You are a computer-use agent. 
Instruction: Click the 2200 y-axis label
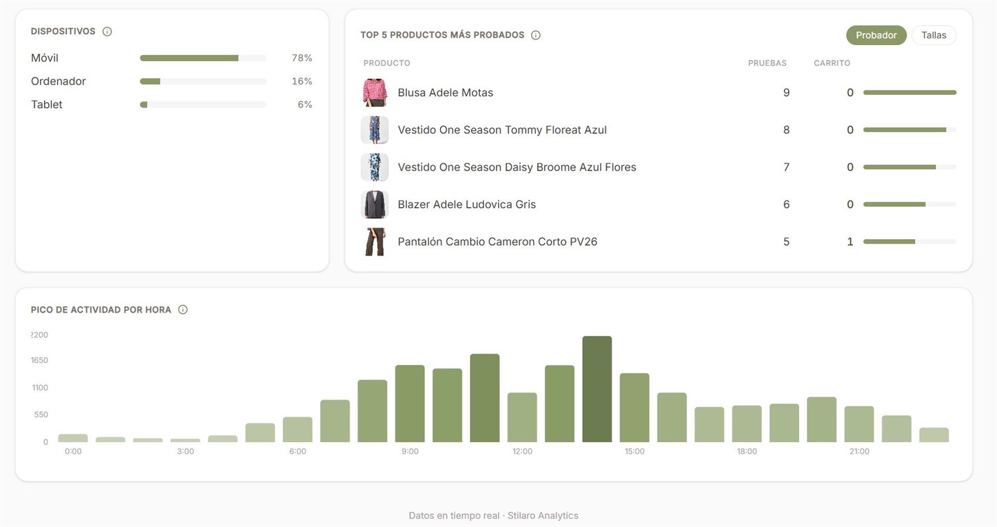[x=39, y=335]
